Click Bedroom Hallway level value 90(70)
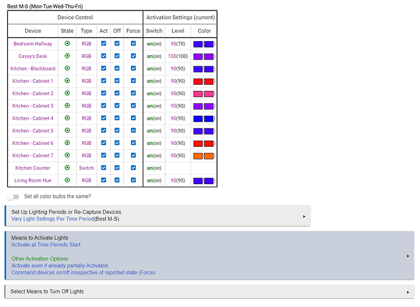The width and height of the screenshot is (420, 307). click(x=178, y=44)
